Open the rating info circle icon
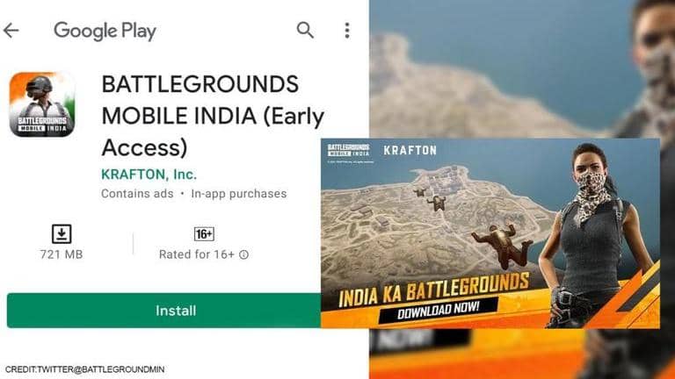 click(x=243, y=254)
